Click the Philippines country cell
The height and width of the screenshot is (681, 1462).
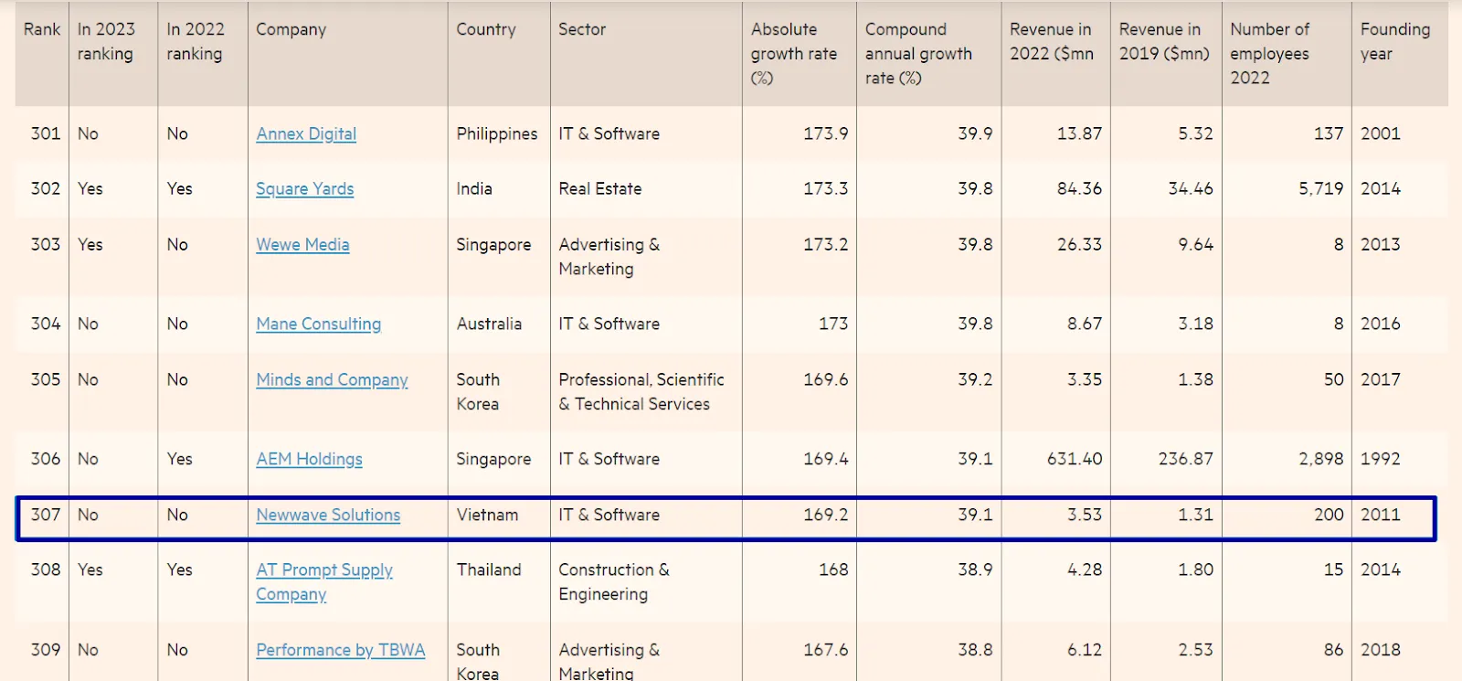coord(497,133)
